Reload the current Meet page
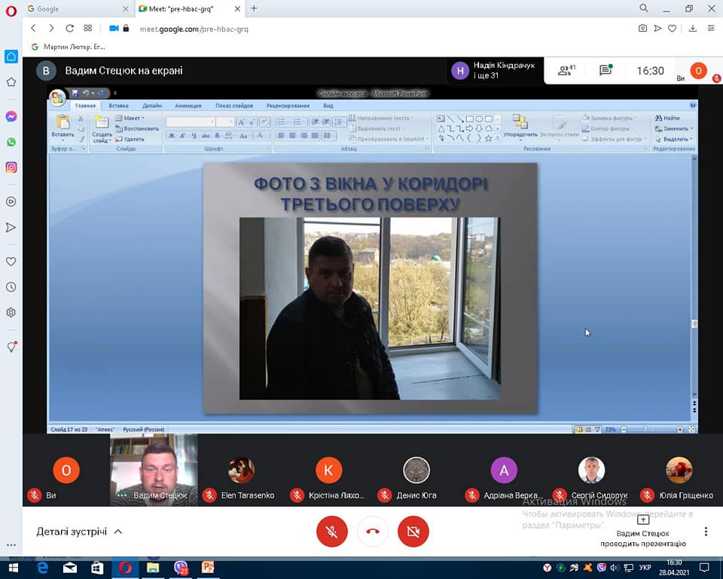Screen dimensions: 723x579 click(x=69, y=29)
